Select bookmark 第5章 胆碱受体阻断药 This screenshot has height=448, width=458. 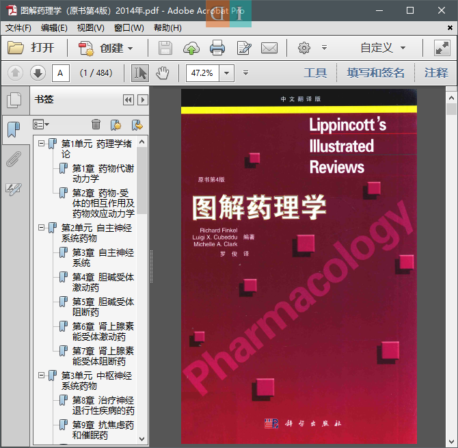point(103,307)
